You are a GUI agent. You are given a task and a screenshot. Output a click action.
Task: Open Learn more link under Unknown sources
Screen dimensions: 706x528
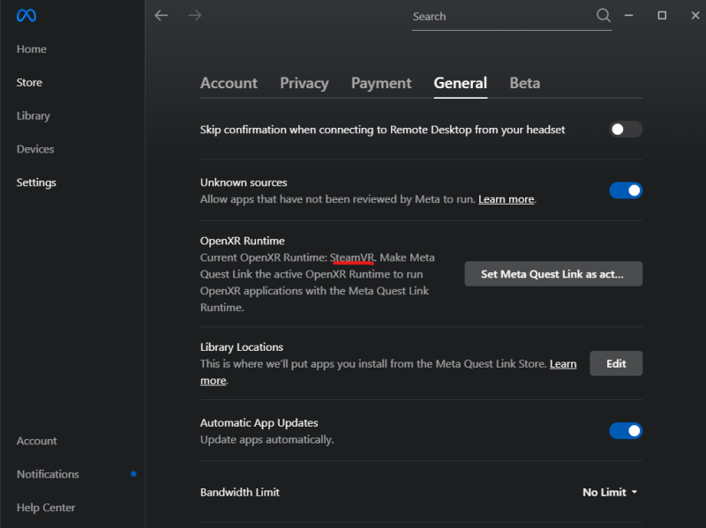click(506, 199)
